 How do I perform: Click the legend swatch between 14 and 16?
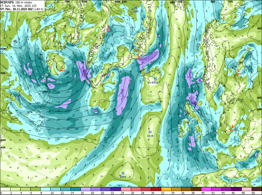pos(76,189)
